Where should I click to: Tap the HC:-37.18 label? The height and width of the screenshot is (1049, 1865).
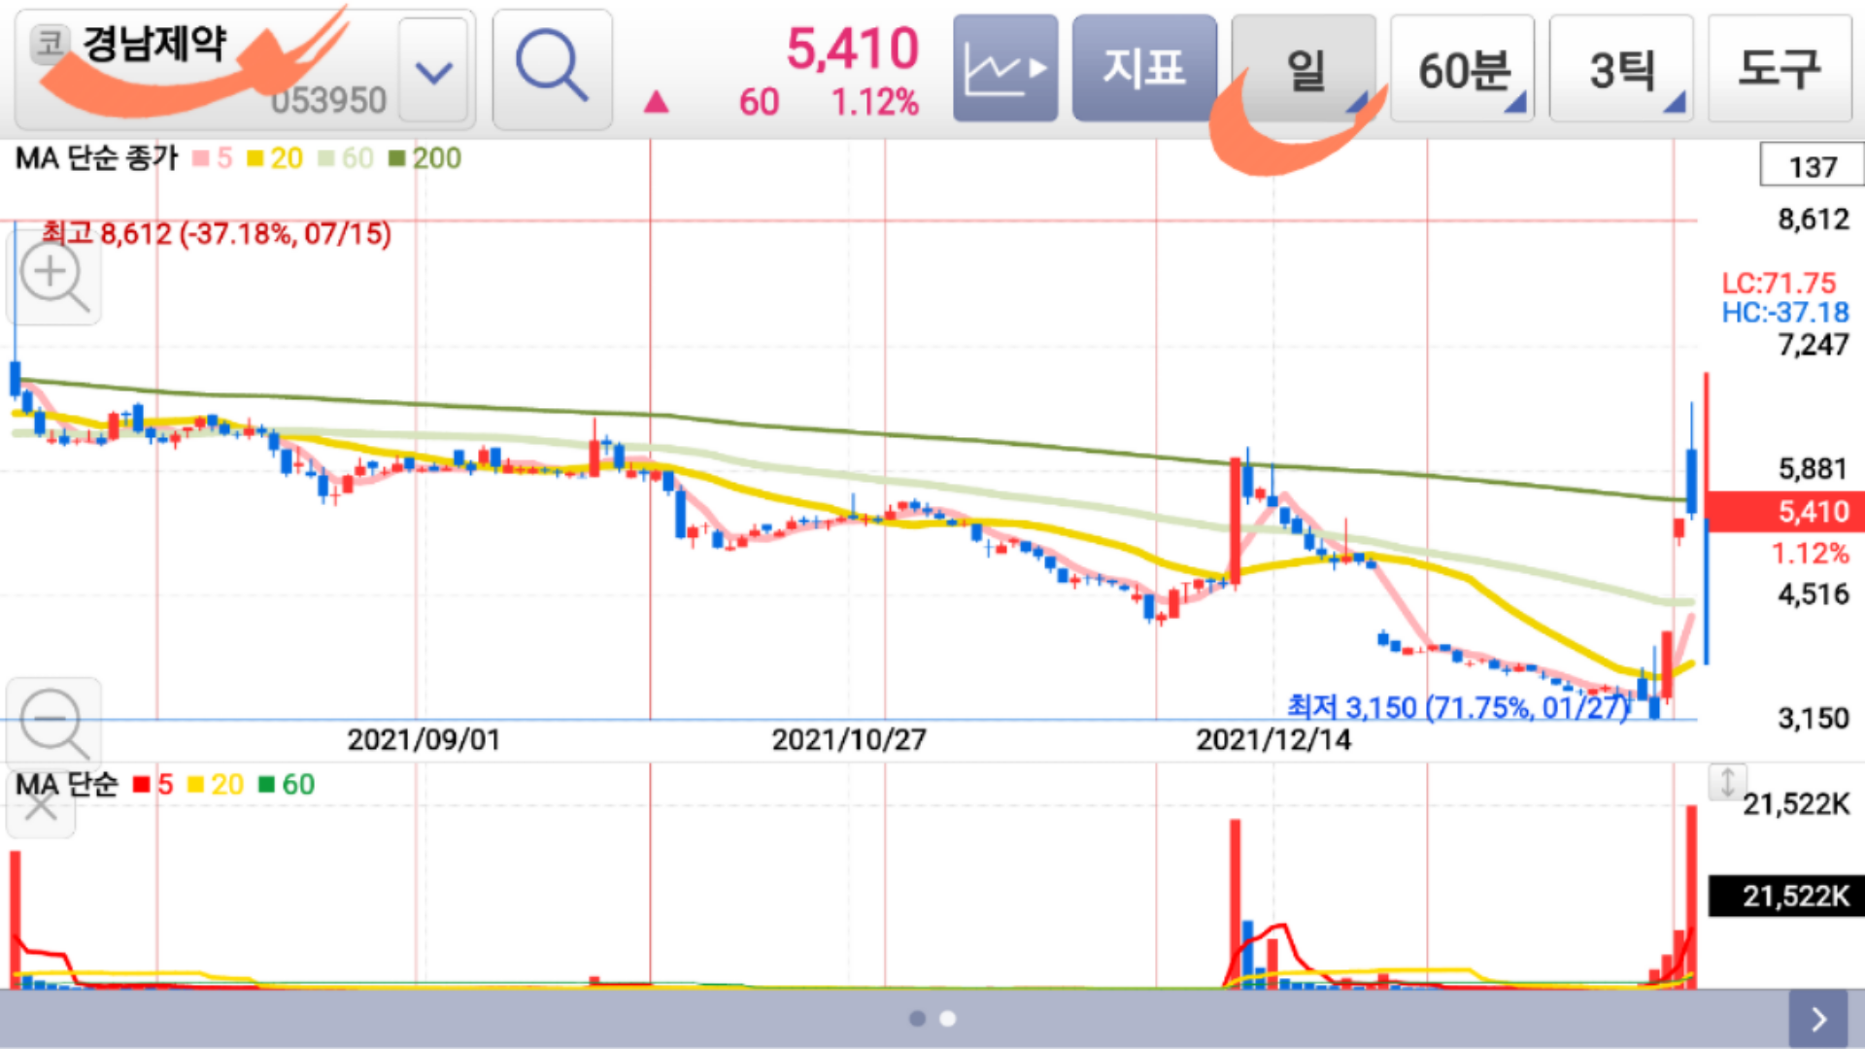[1785, 313]
